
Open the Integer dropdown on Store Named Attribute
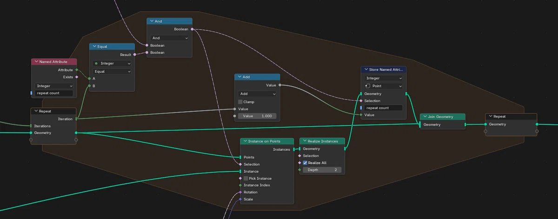pyautogui.click(x=384, y=78)
